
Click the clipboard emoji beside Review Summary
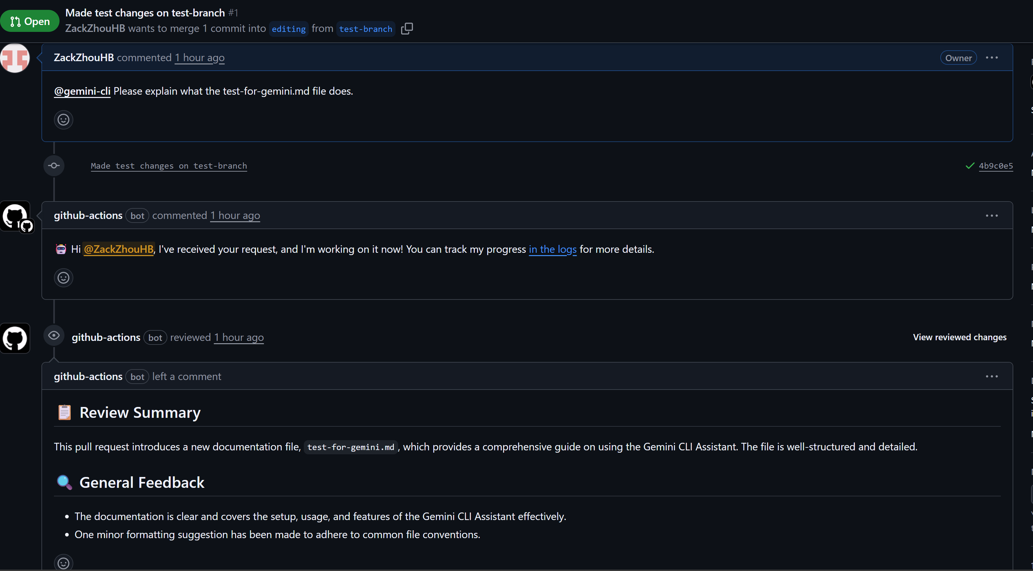[x=64, y=413]
